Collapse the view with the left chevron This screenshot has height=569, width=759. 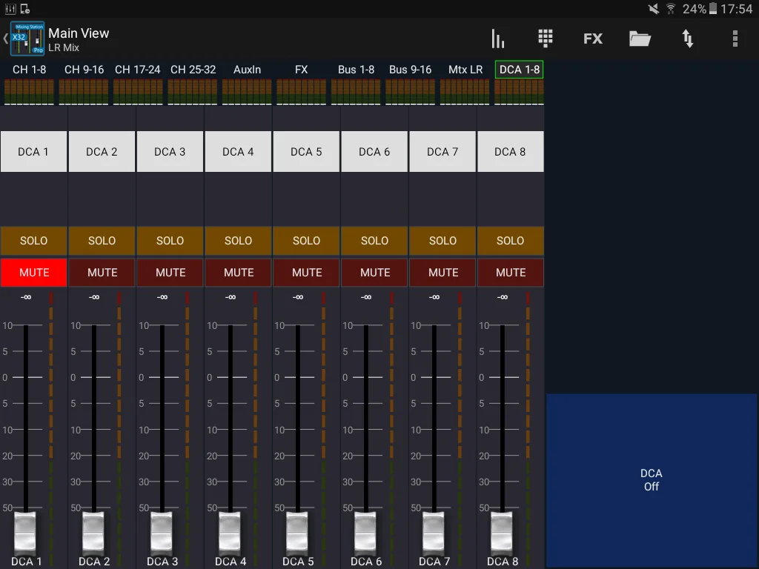pos(5,39)
